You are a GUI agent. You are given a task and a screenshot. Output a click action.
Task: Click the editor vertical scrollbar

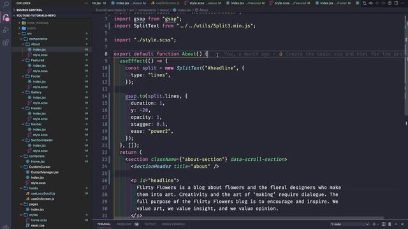406,65
